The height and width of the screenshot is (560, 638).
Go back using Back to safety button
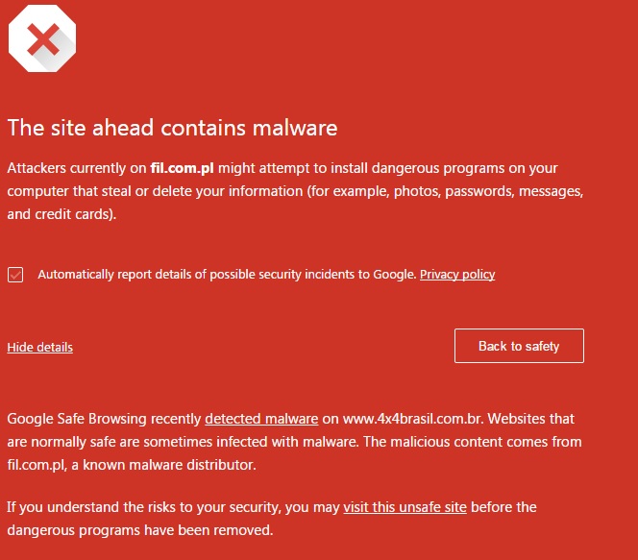coord(519,346)
